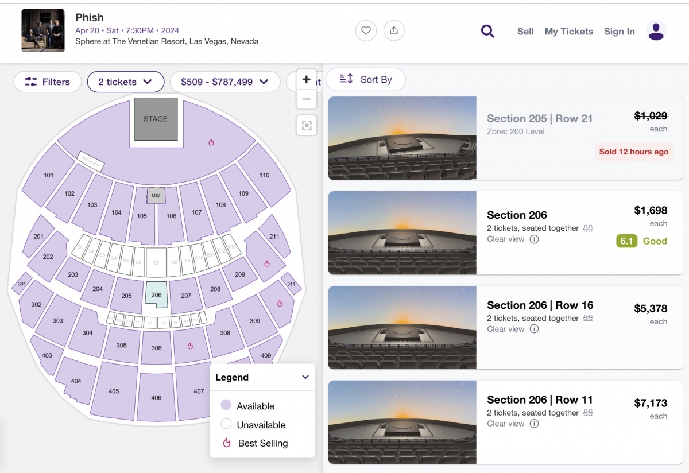The height and width of the screenshot is (473, 689).
Task: Open search with magnifying glass icon
Action: (487, 31)
